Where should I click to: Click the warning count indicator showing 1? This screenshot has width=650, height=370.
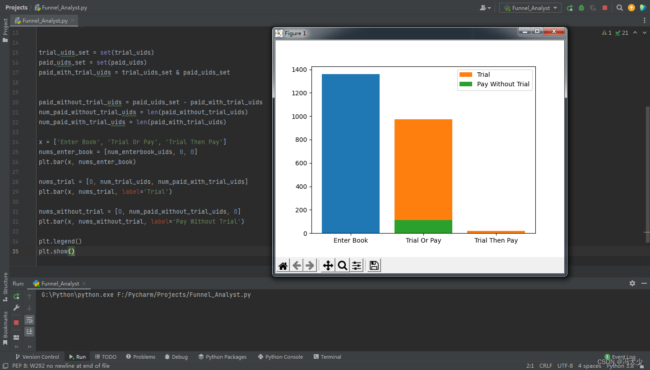tap(607, 33)
